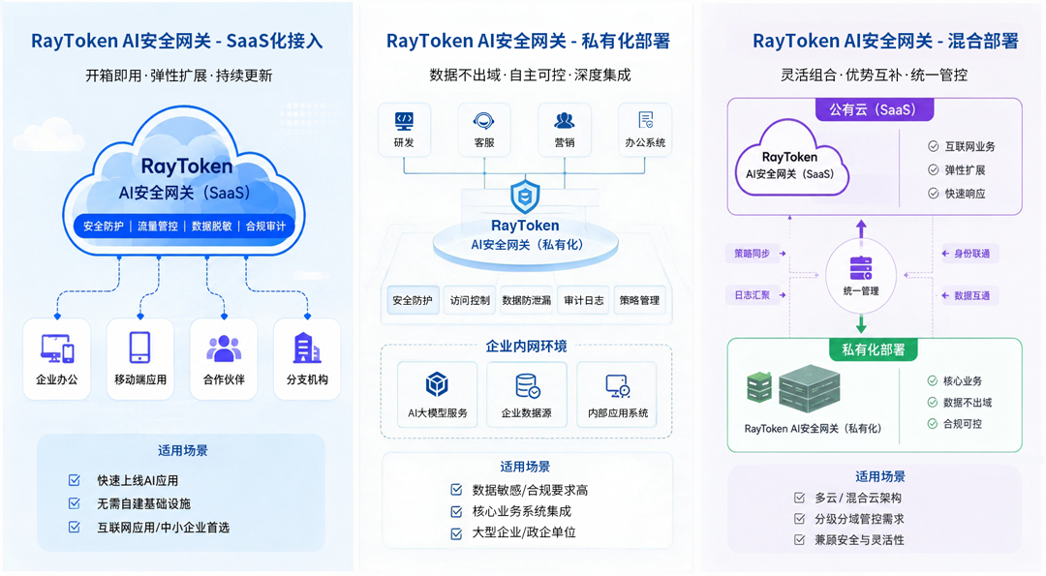Click the check mark beside 快速响应
The width and height of the screenshot is (1046, 576).
coord(934,194)
